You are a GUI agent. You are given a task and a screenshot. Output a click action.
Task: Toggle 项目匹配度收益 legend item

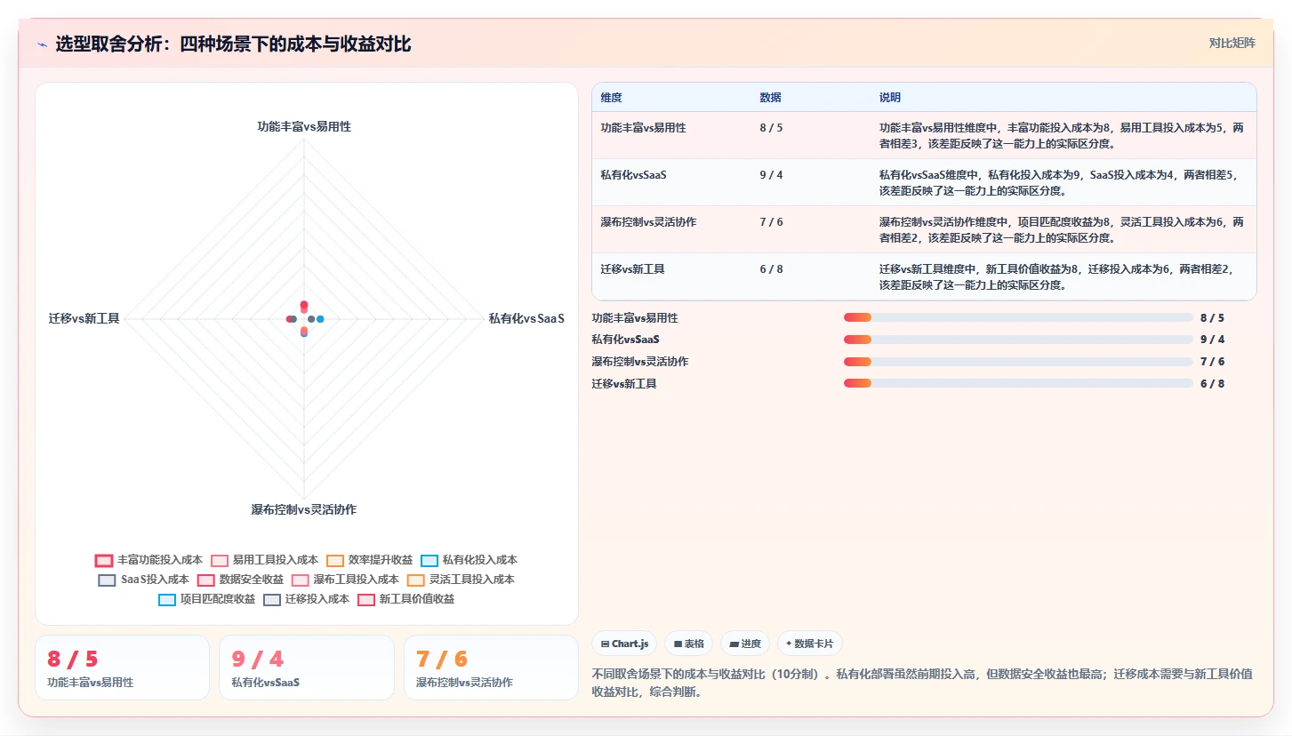coord(206,599)
